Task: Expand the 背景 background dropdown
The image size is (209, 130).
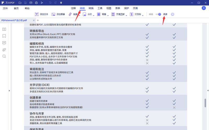Action: (108, 15)
